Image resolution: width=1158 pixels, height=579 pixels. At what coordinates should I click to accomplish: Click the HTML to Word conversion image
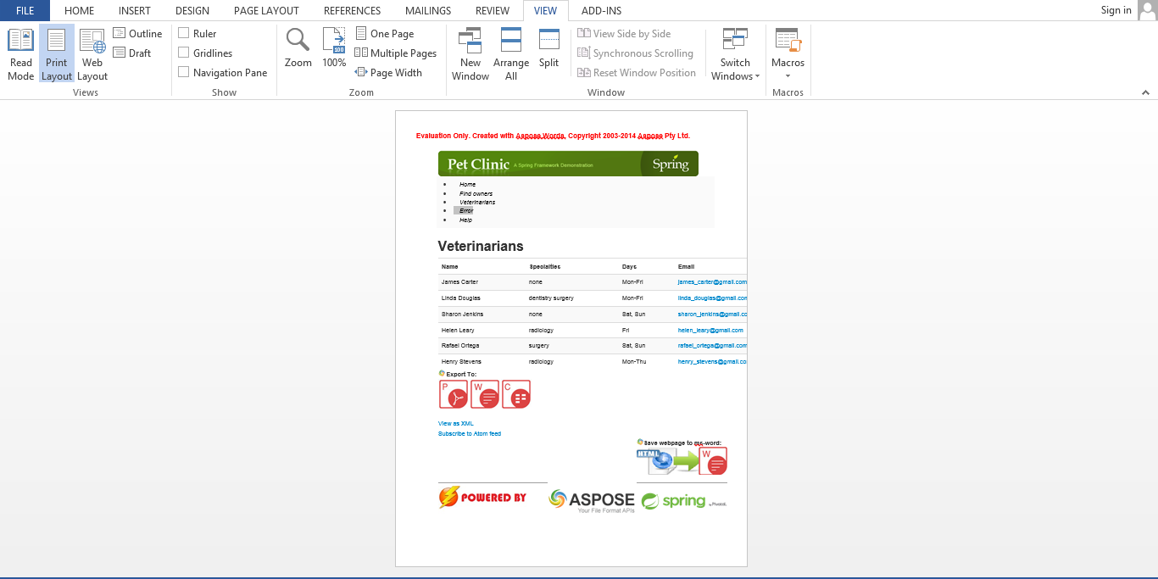[682, 461]
